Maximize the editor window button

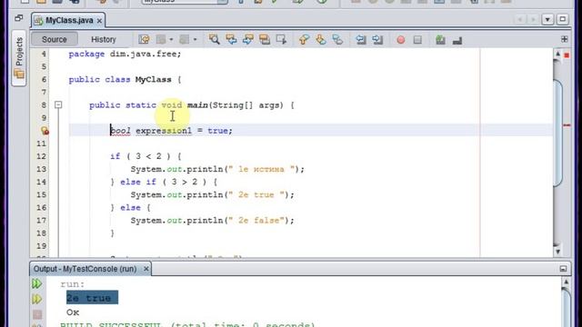562,19
